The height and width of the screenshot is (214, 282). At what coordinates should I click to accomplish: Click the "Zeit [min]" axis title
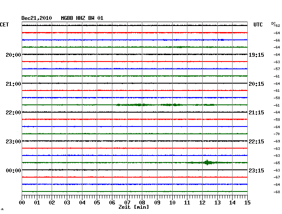134,207
